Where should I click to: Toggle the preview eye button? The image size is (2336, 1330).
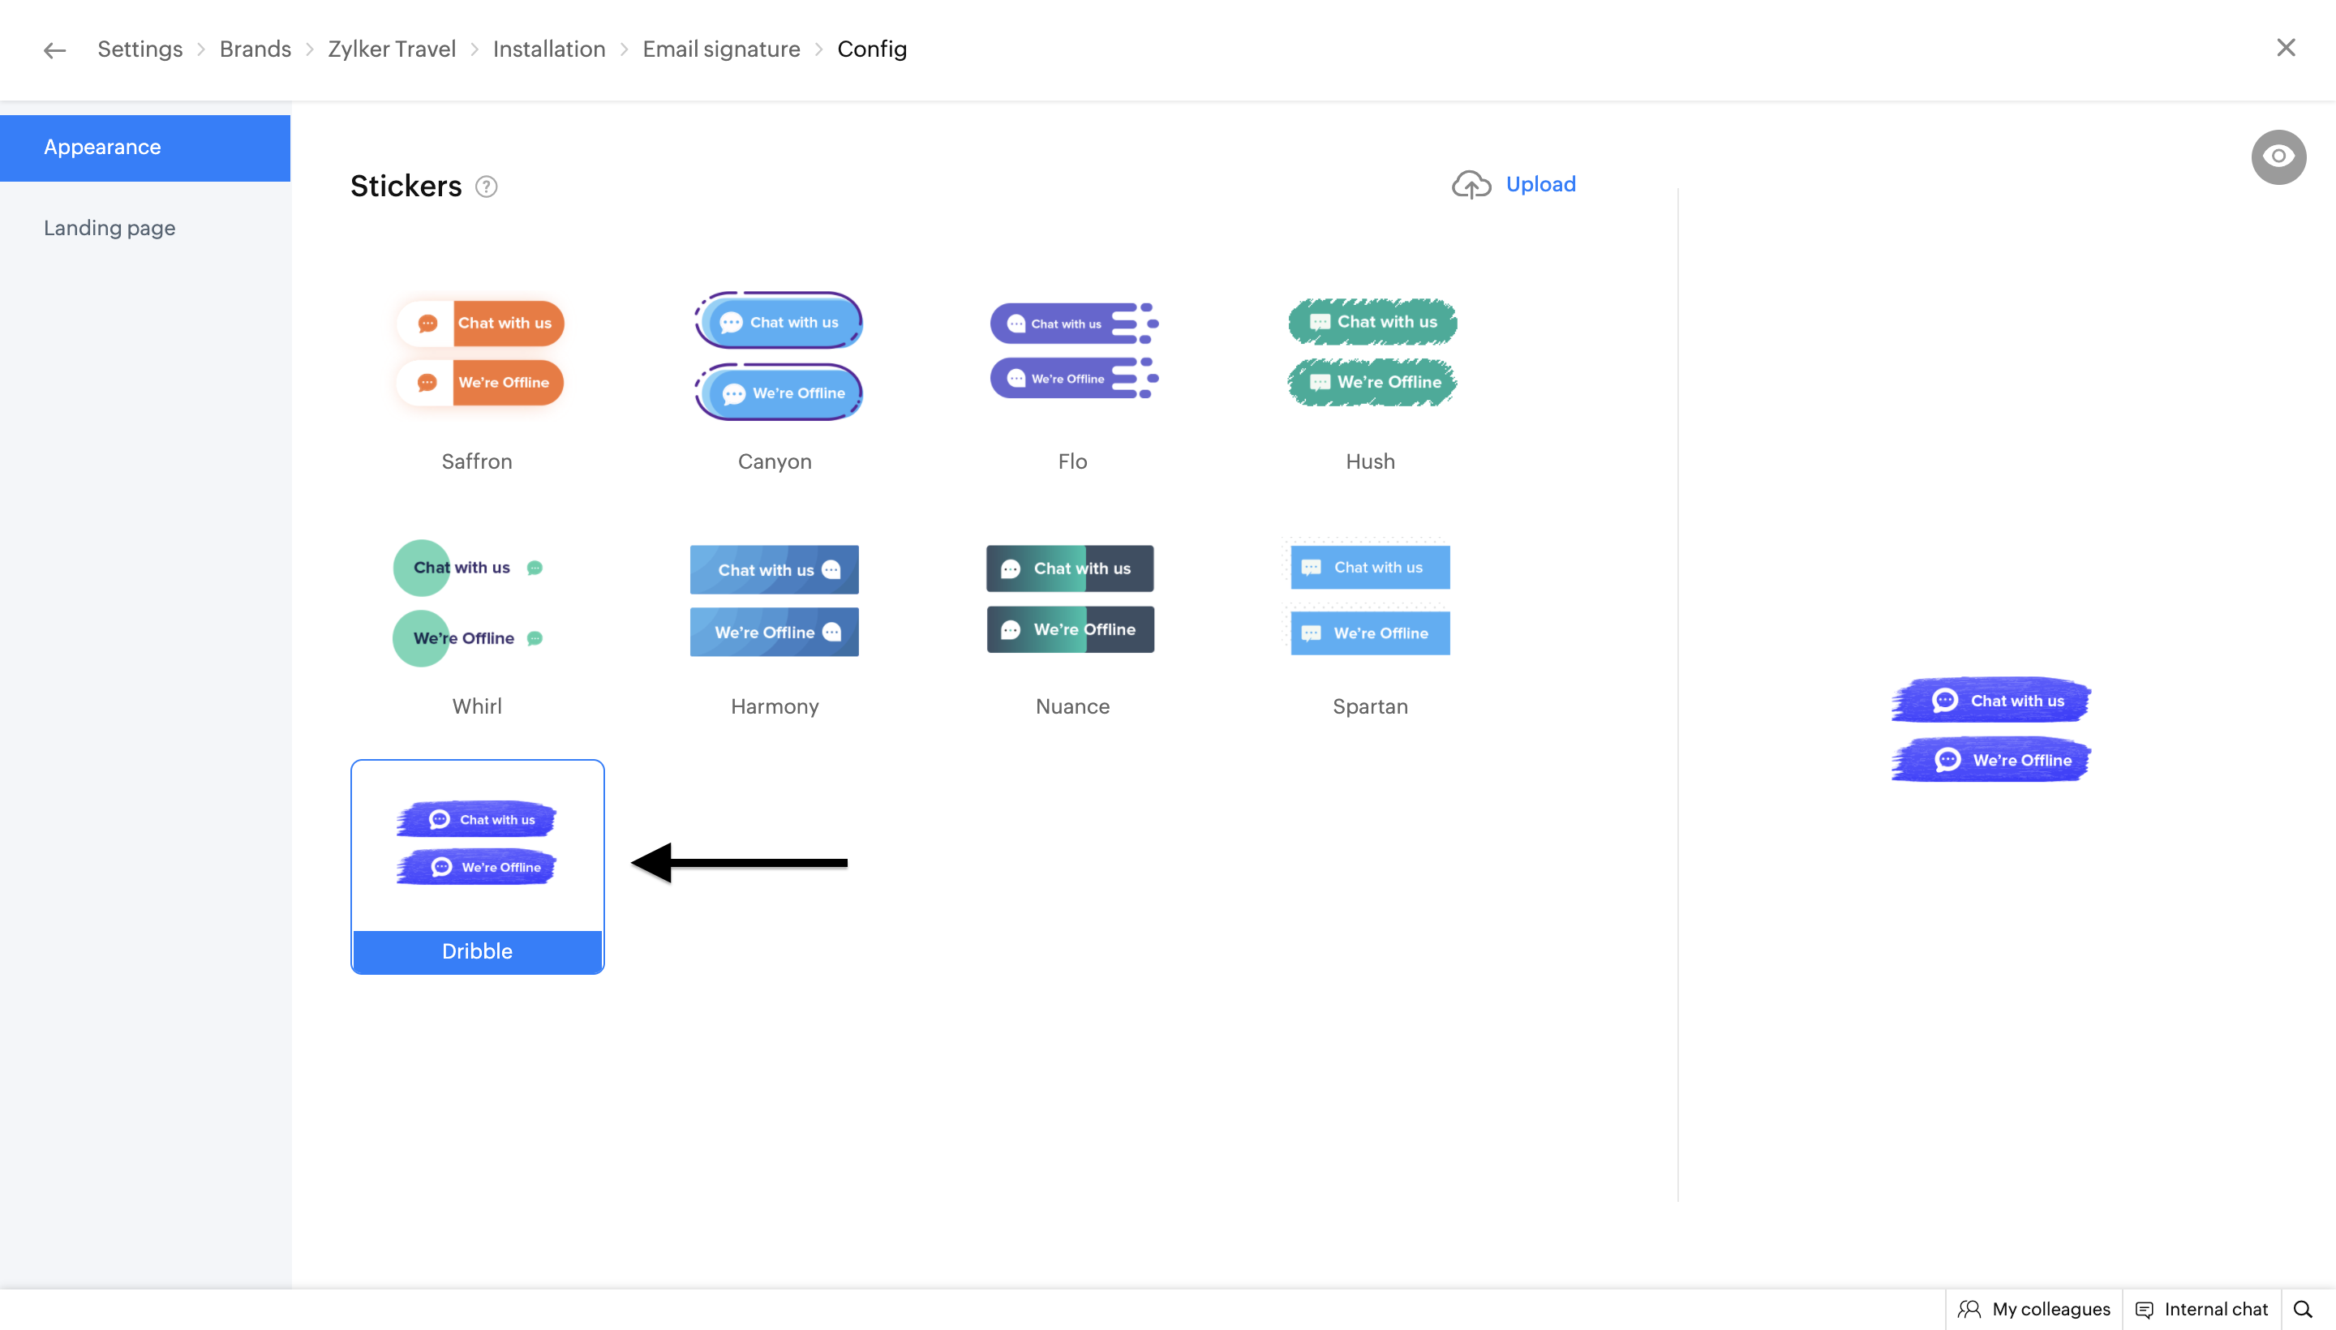(x=2278, y=157)
